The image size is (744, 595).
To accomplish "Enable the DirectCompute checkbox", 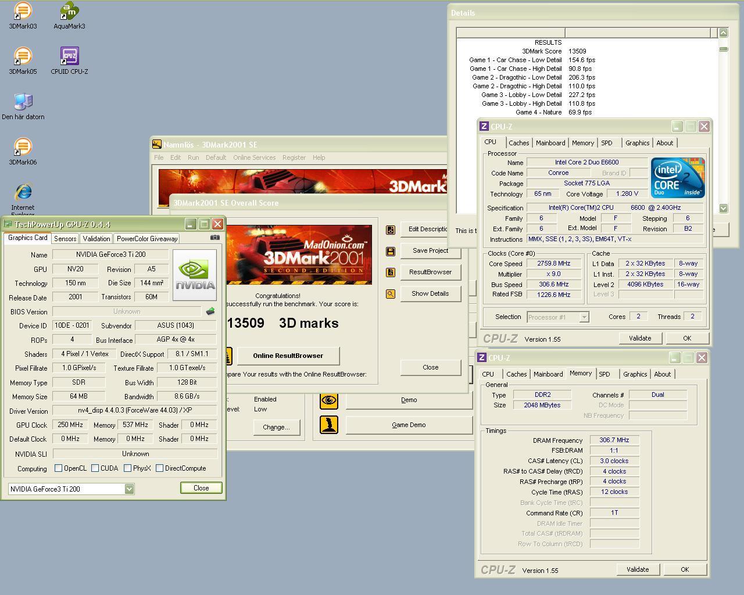I will tap(159, 468).
